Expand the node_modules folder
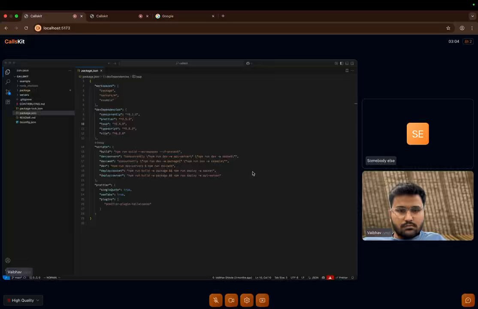Image resolution: width=478 pixels, height=309 pixels. tap(29, 86)
